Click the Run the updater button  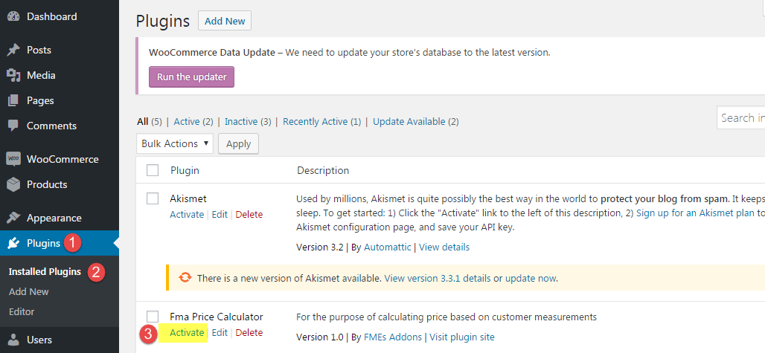192,77
